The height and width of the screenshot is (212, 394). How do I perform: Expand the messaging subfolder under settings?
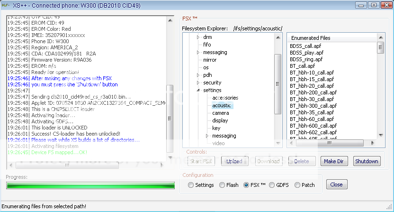207,136
